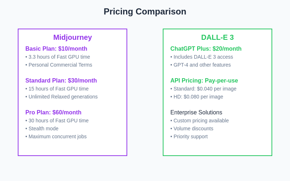Select the Midjourney heading

[72, 37]
